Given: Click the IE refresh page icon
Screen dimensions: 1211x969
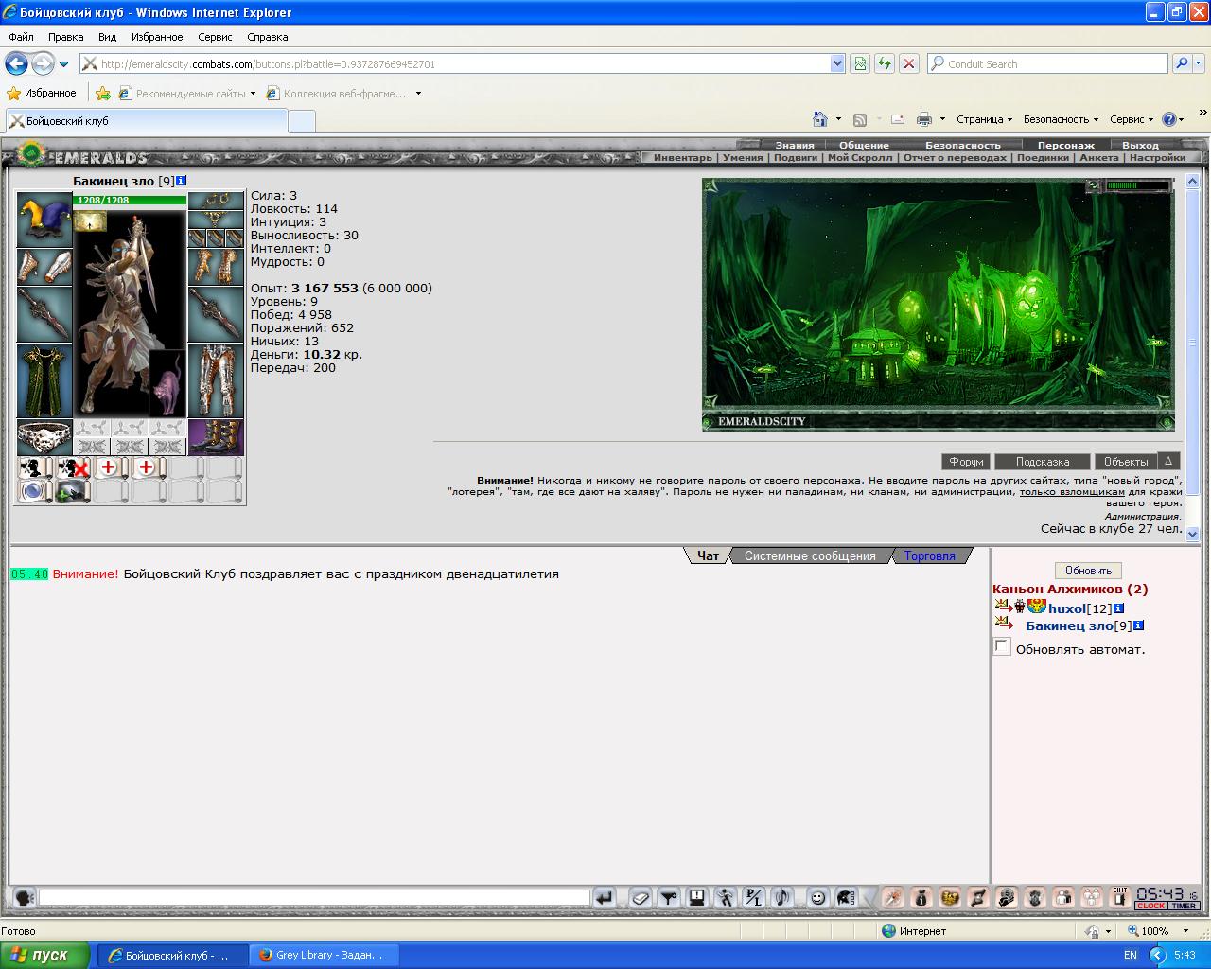Looking at the screenshot, I should (x=885, y=63).
